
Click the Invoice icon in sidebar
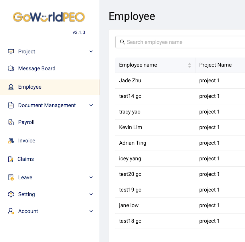11,140
